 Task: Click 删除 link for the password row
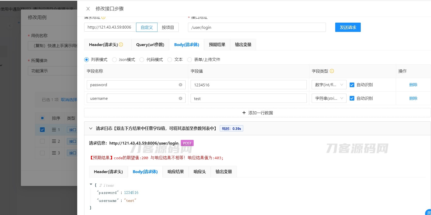(413, 85)
